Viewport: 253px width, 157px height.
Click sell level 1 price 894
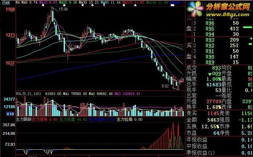pos(210,34)
